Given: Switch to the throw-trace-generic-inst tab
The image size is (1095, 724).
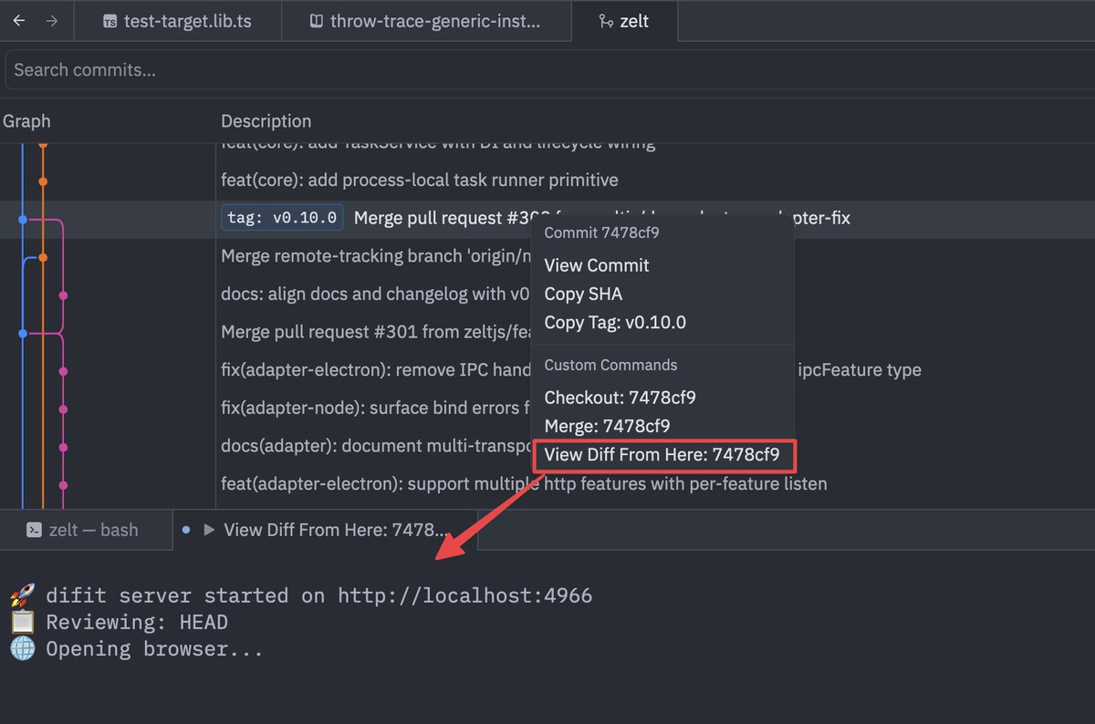Looking at the screenshot, I should point(427,21).
